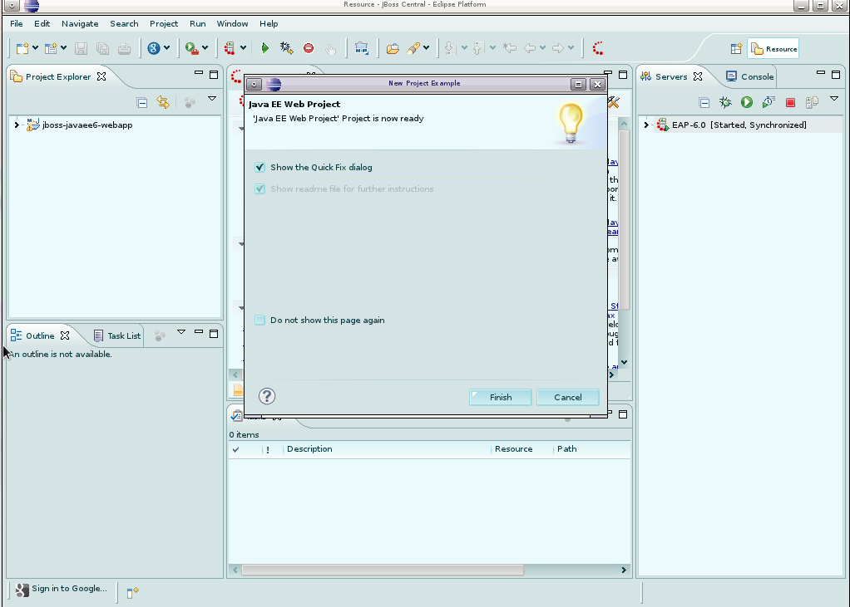
Task: Expand the EAP-6.0 server node
Action: point(646,125)
